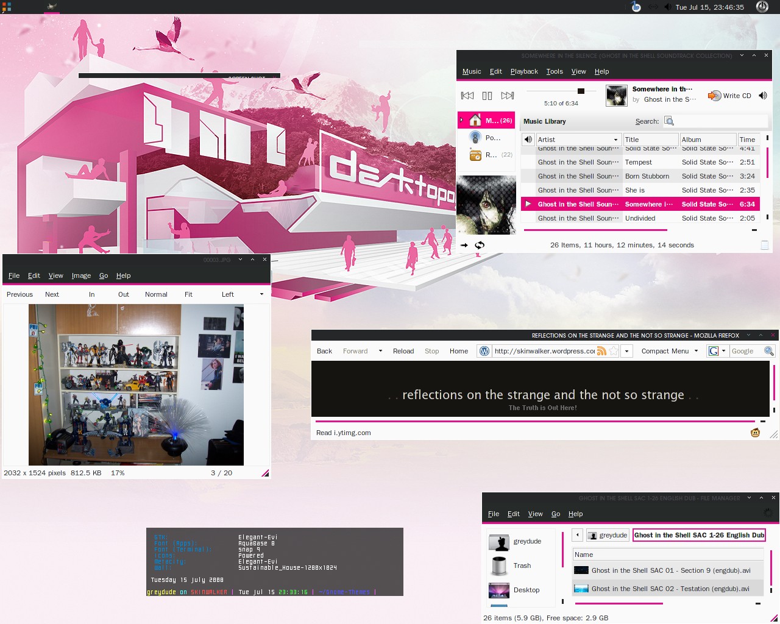Viewport: 780px width, 624px height.
Task: Bookmark page with star icon in Firefox
Action: pyautogui.click(x=614, y=351)
